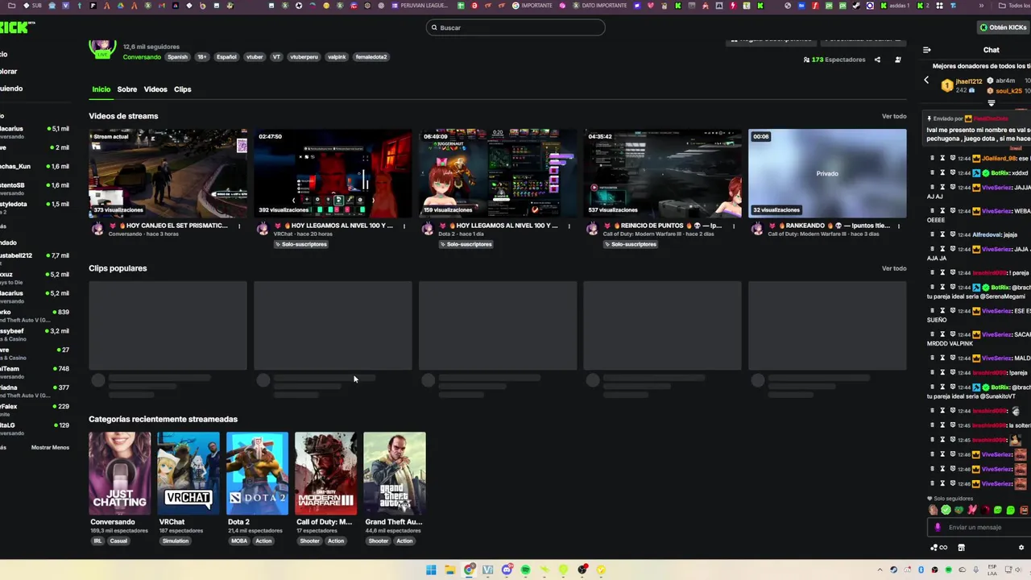
Task: Click the Buscar search box
Action: tap(515, 27)
